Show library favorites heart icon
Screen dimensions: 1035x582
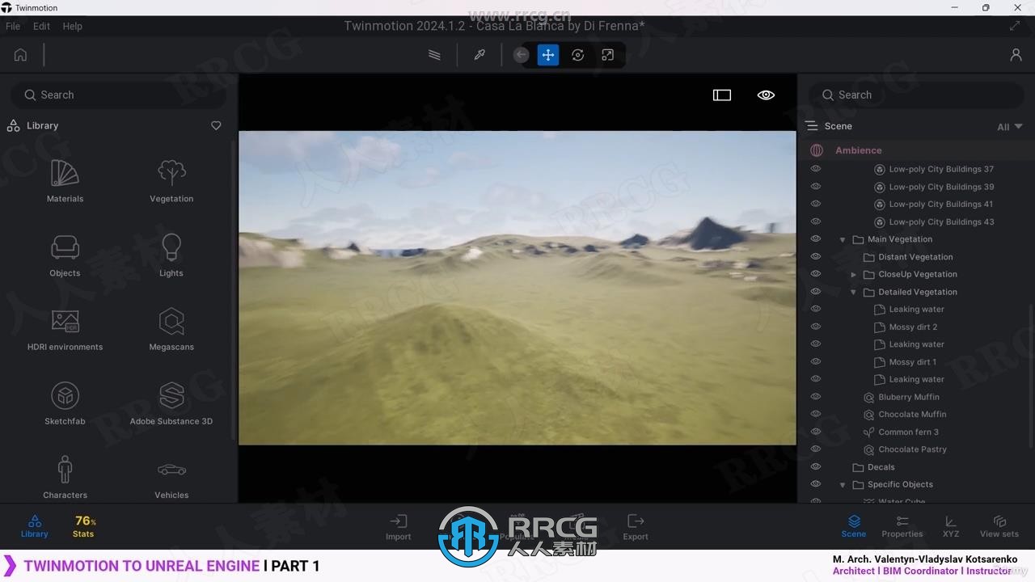(216, 125)
